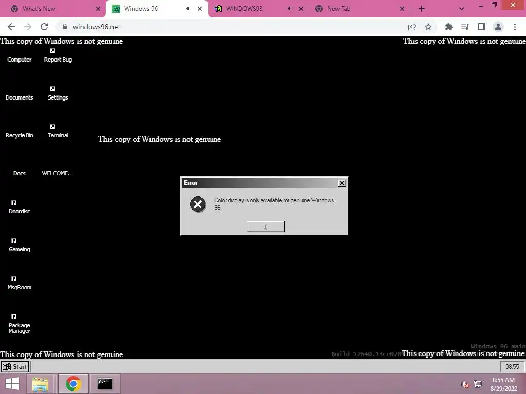Launch the Doordisc shortcut
The width and height of the screenshot is (526, 394).
point(19,208)
